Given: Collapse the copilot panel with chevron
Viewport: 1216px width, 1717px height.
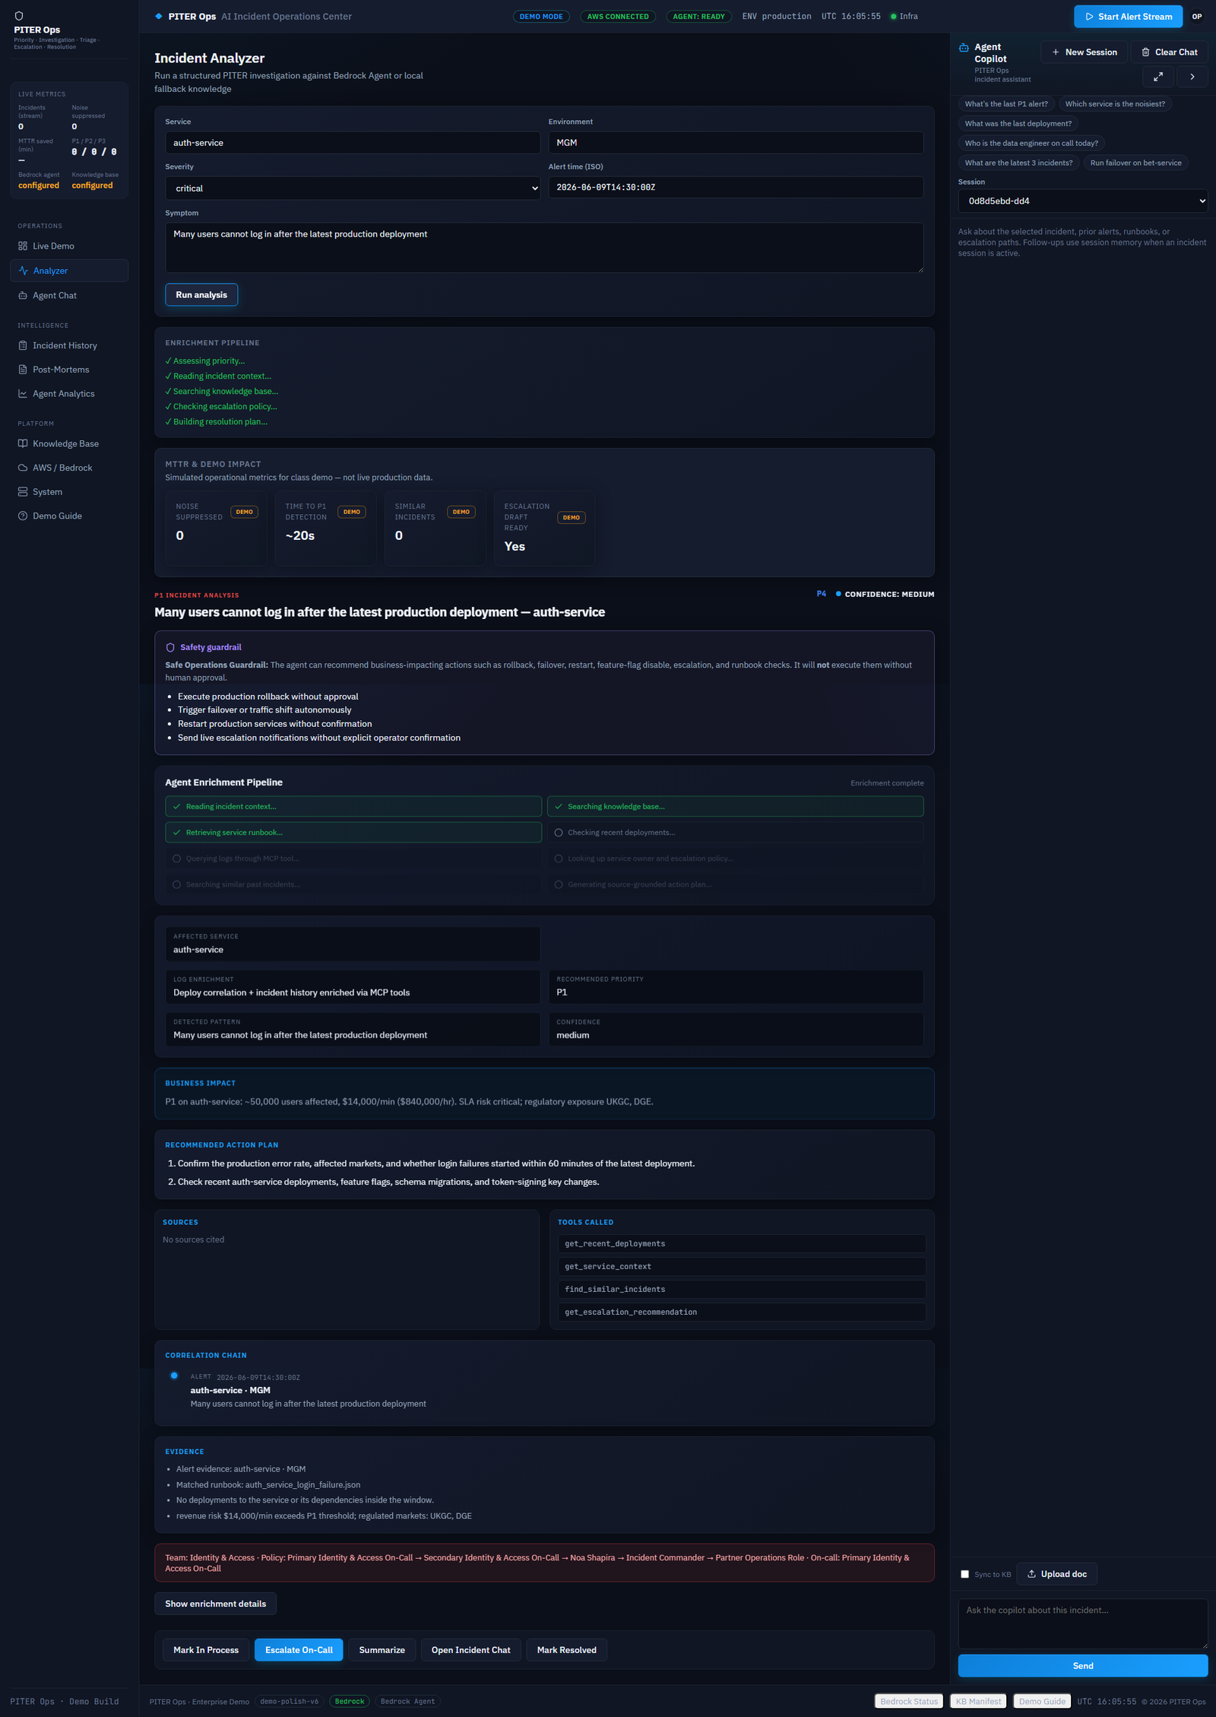Looking at the screenshot, I should (x=1192, y=77).
